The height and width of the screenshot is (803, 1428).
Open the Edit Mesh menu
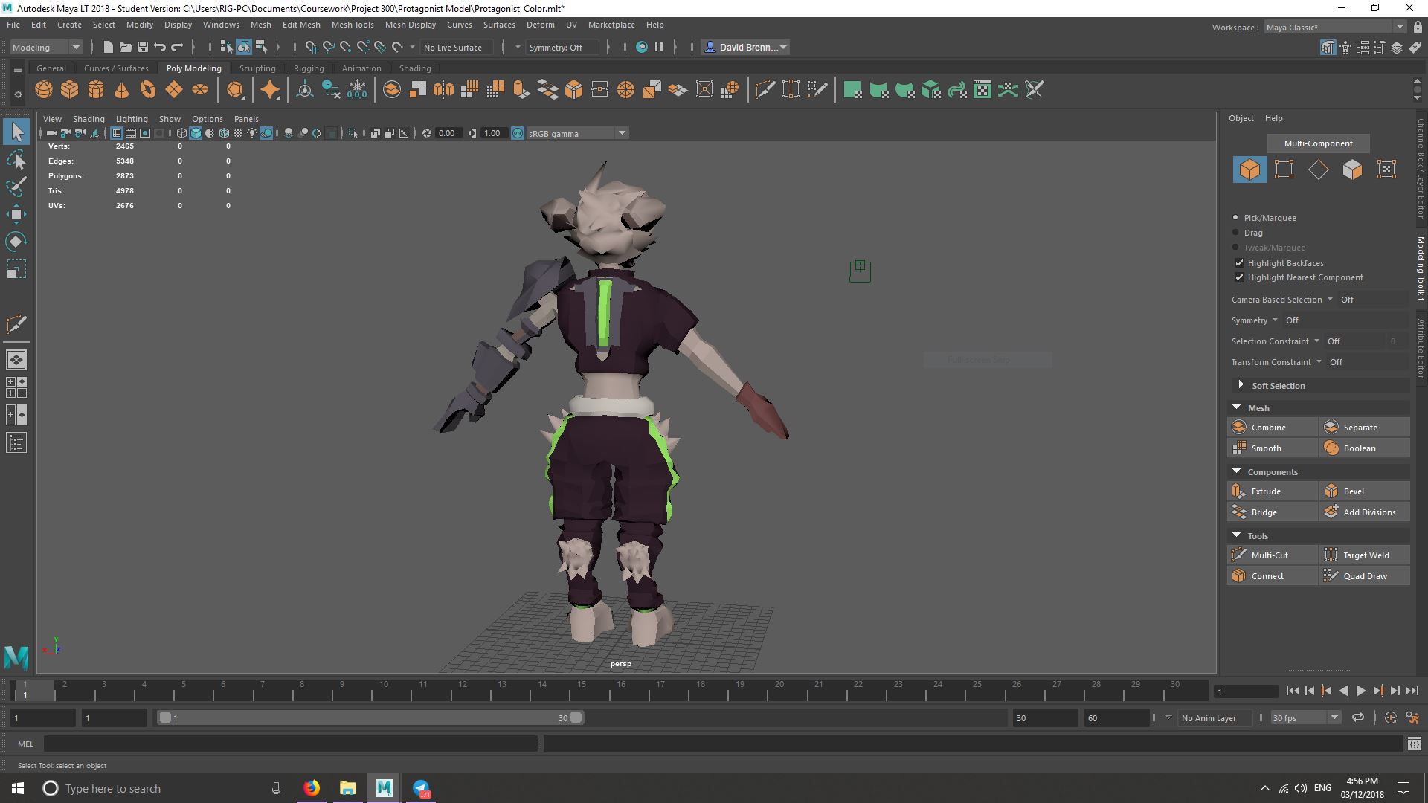tap(301, 25)
